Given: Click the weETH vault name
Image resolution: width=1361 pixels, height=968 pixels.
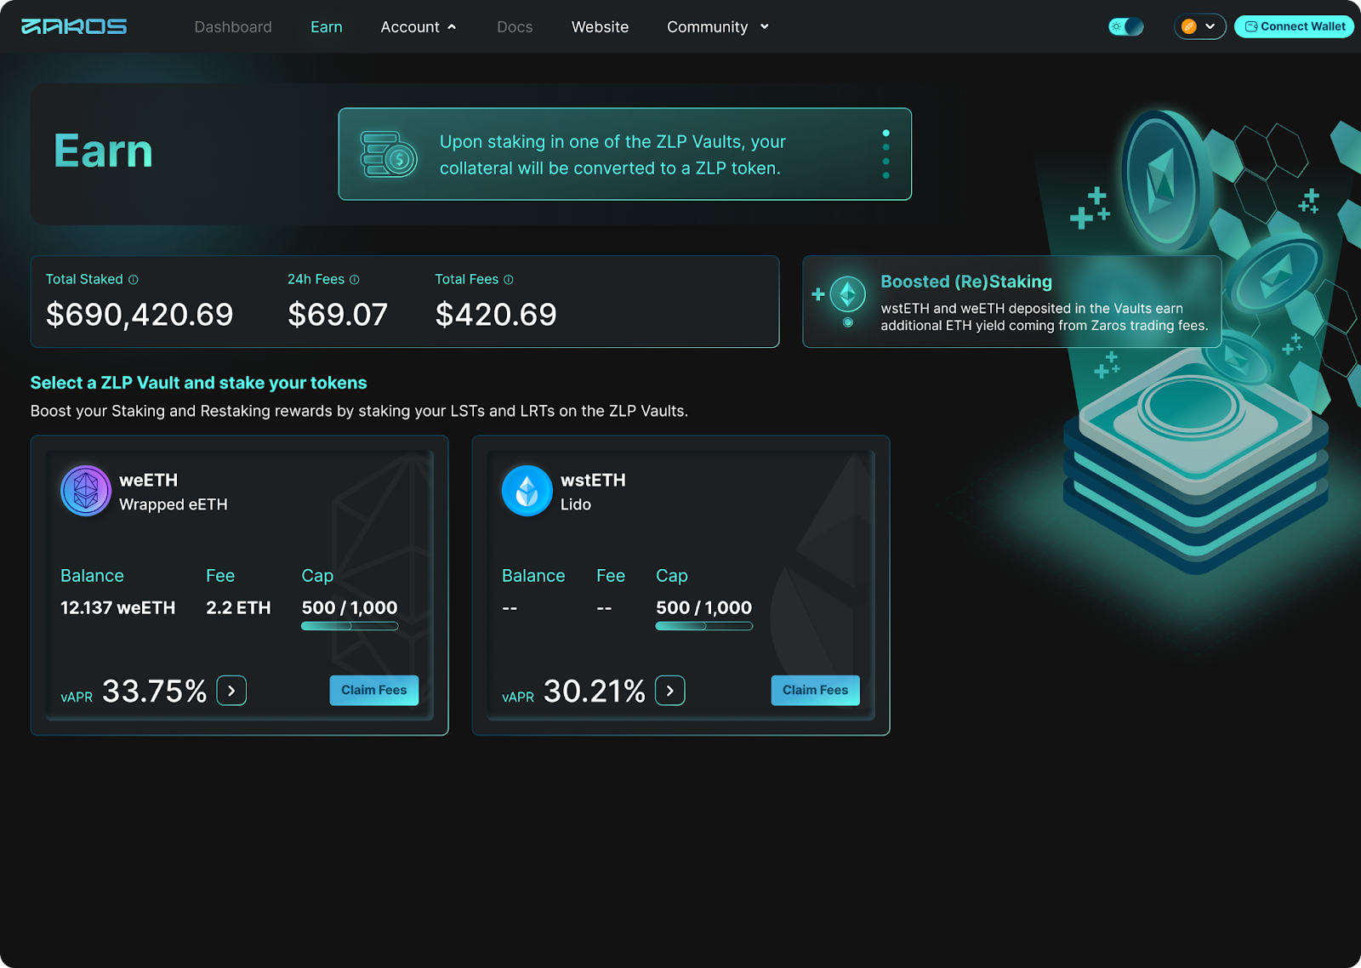Looking at the screenshot, I should coord(148,480).
